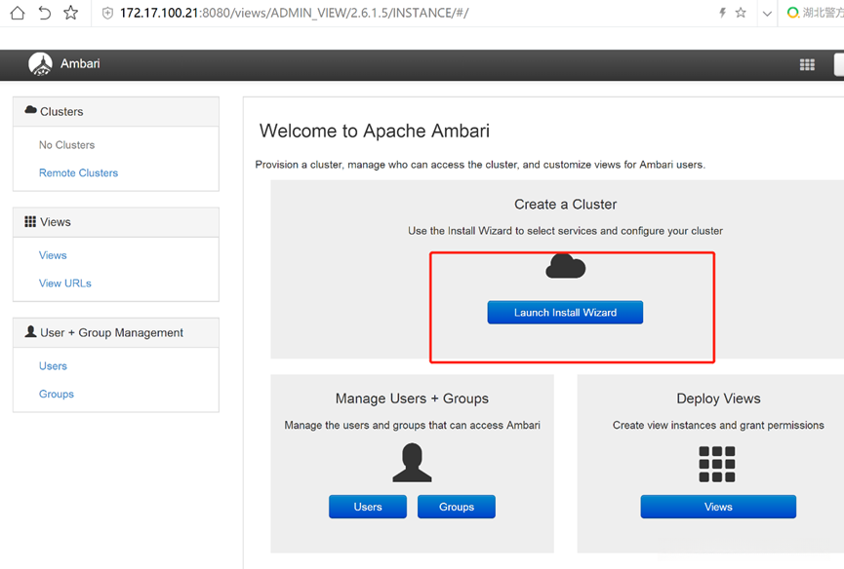This screenshot has width=844, height=569.
Task: Click the blue Views button
Action: coord(718,507)
